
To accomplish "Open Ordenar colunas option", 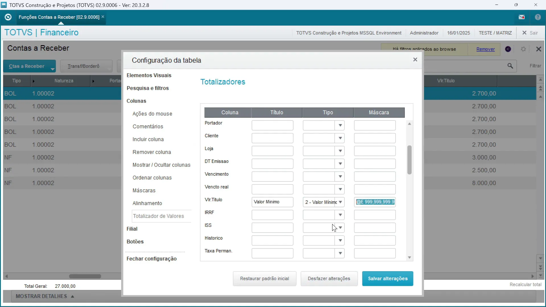I will 152,178.
